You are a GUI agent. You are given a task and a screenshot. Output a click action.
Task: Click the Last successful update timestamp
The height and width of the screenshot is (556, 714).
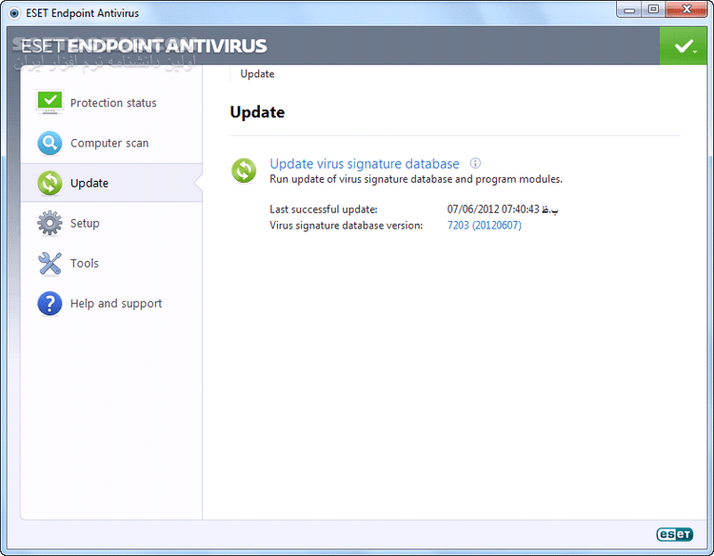(503, 209)
